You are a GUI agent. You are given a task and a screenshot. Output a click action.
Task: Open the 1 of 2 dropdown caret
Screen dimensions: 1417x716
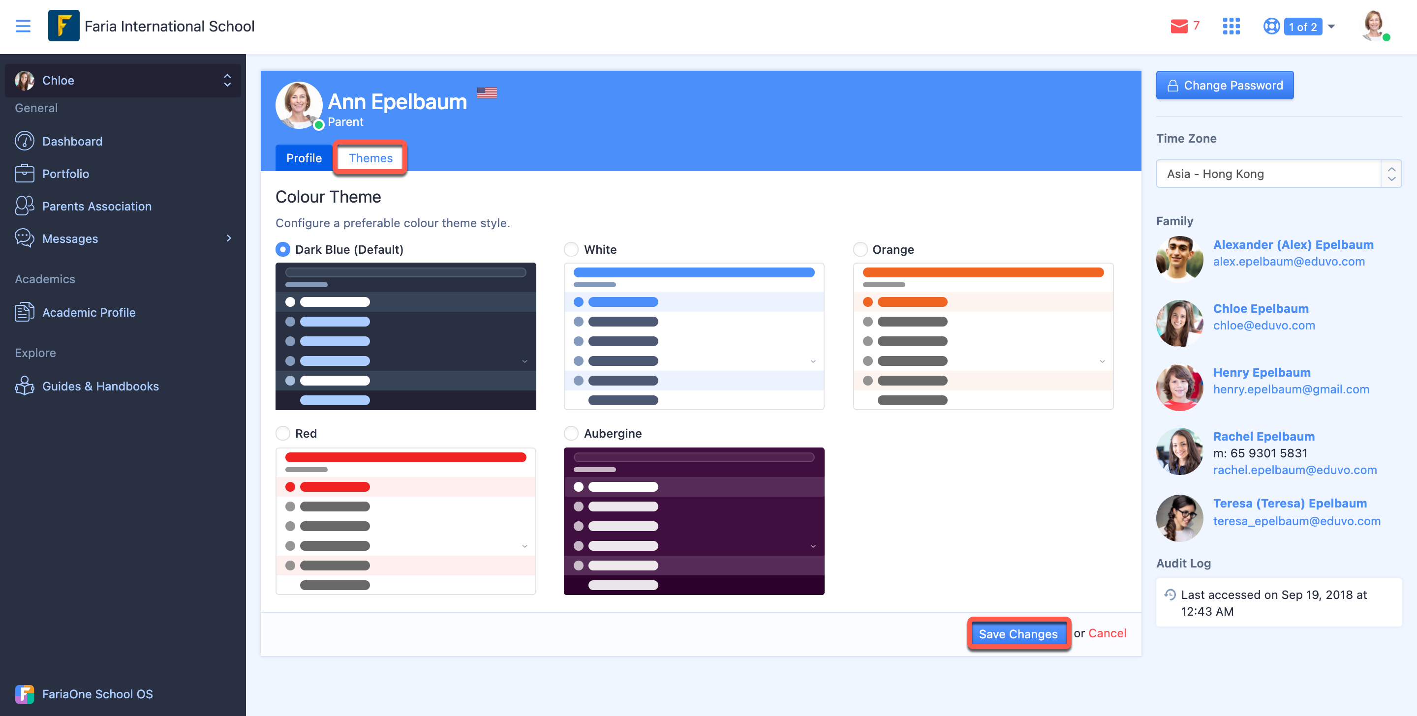[x=1331, y=27]
